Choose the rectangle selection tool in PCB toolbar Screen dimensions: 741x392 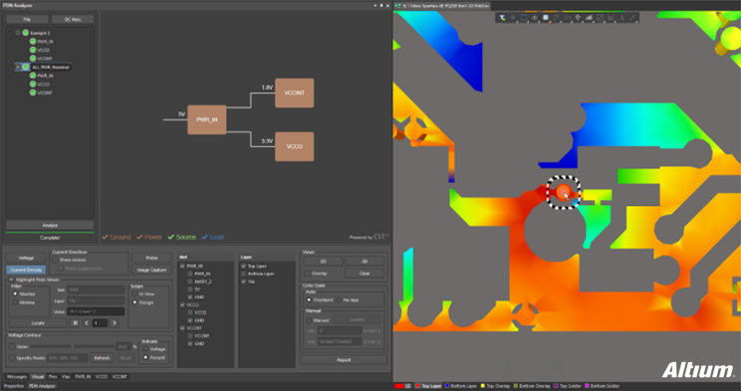[x=524, y=18]
